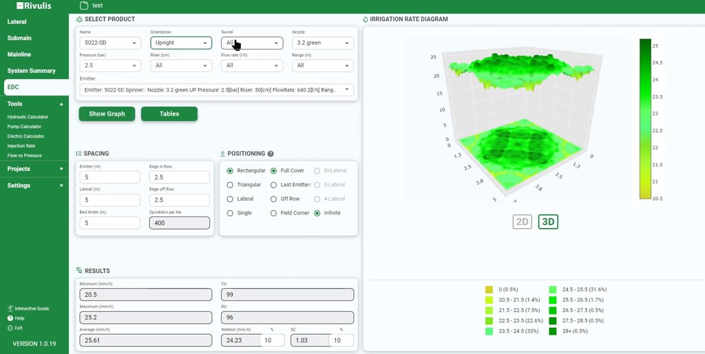Click the Irrigation Rate Diagram header icon
This screenshot has height=354, width=705.
point(365,19)
